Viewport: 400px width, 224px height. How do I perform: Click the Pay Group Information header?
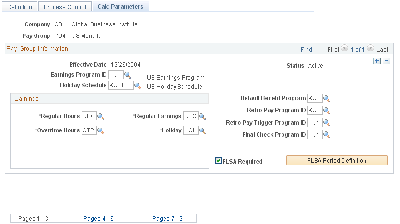(x=37, y=49)
